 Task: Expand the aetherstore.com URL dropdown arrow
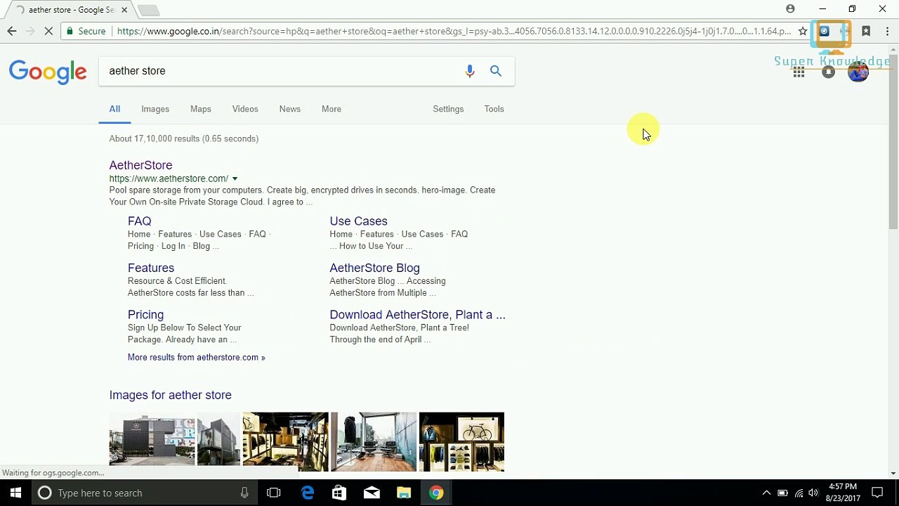pyautogui.click(x=235, y=179)
